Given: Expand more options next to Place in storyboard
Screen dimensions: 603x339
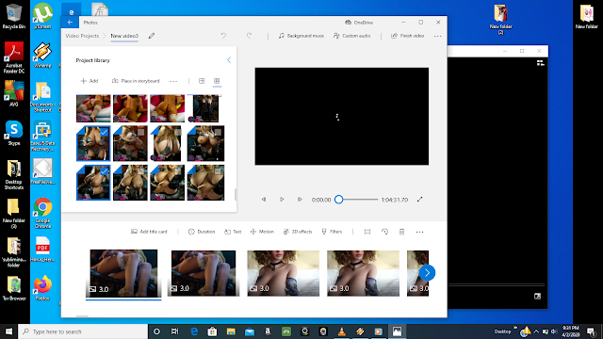Looking at the screenshot, I should pos(173,81).
